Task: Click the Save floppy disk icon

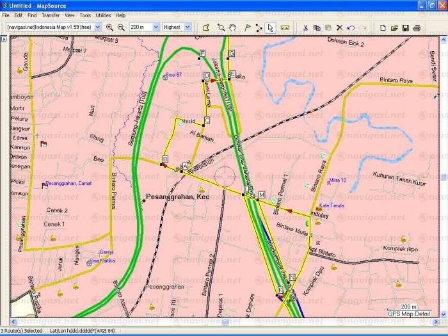Action: coord(405,28)
